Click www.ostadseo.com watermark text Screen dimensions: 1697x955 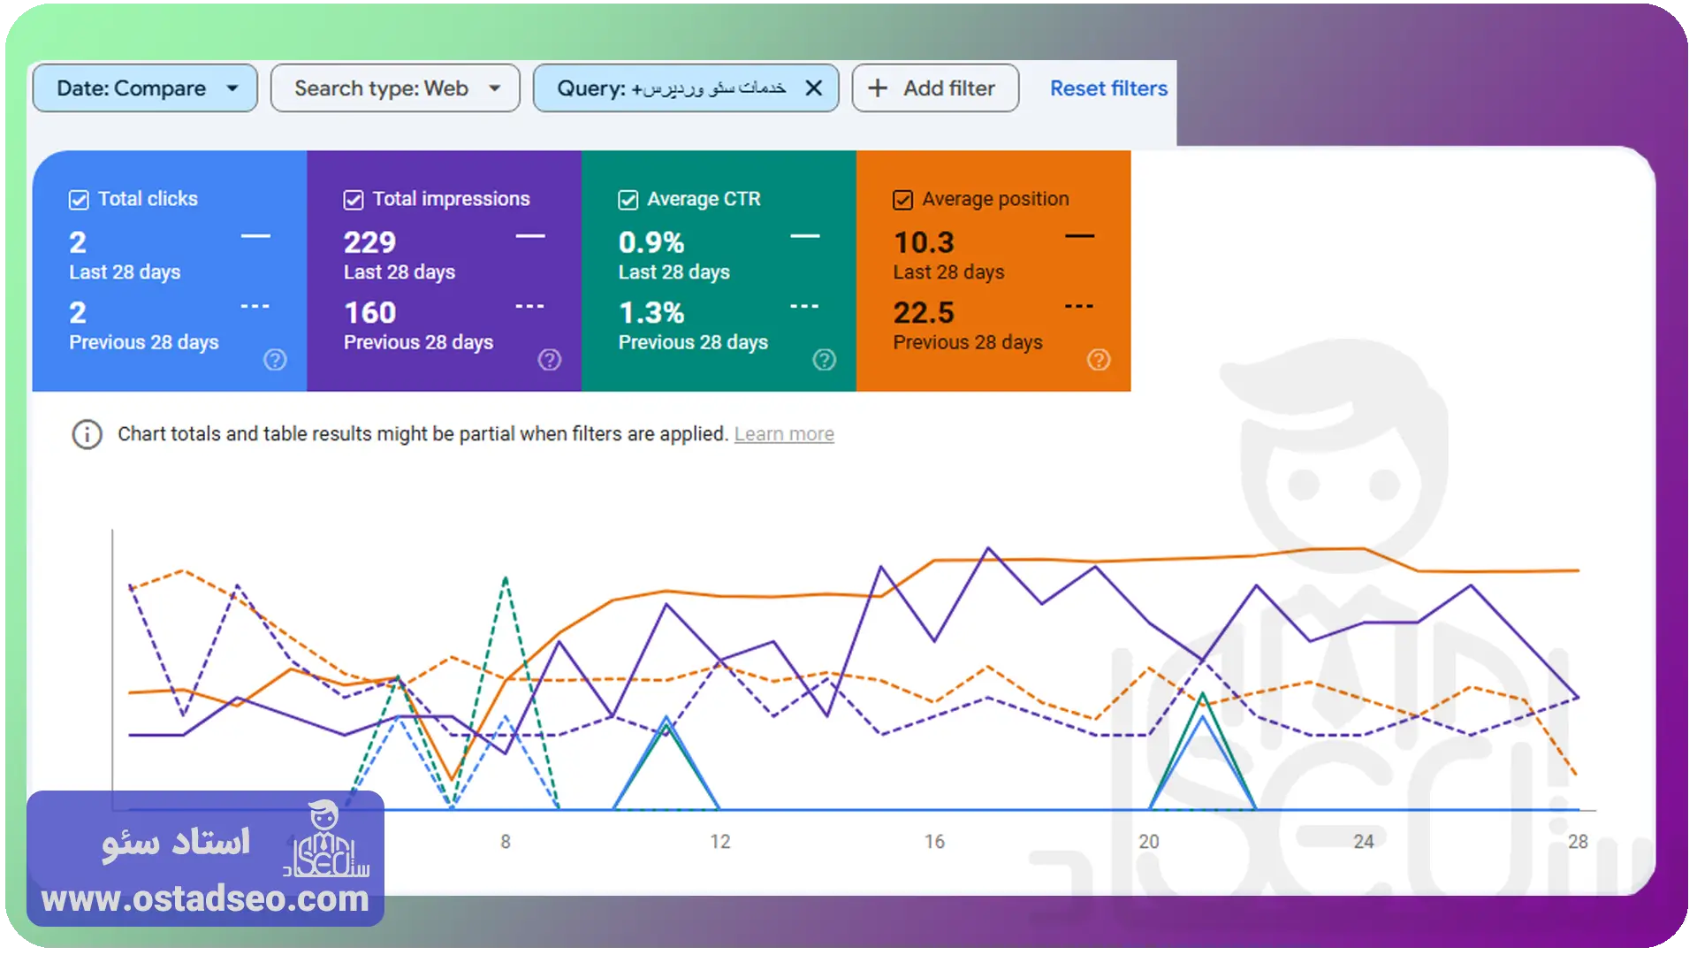pyautogui.click(x=205, y=898)
